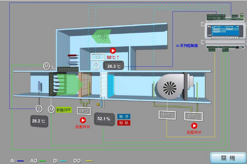Click the 52.1% humidity value display

104,119
